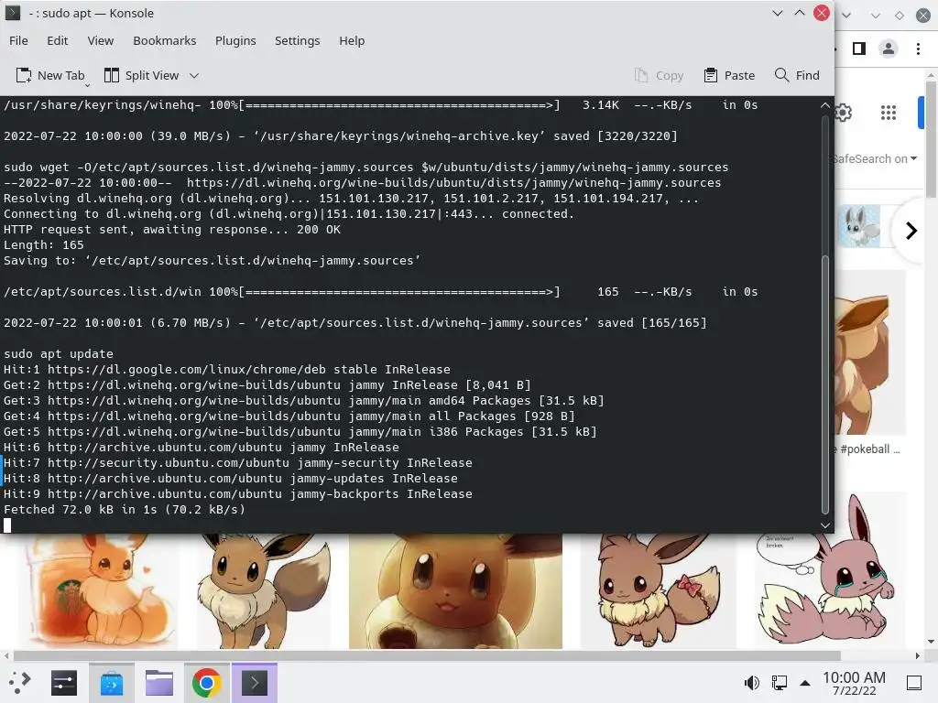Viewport: 938px width, 703px height.
Task: Expand the SafeSearch on dropdown
Action: pyautogui.click(x=877, y=159)
